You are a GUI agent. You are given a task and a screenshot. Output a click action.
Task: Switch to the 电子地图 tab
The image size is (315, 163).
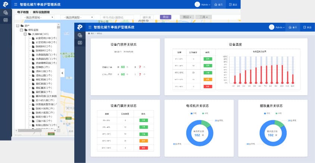coord(23,12)
